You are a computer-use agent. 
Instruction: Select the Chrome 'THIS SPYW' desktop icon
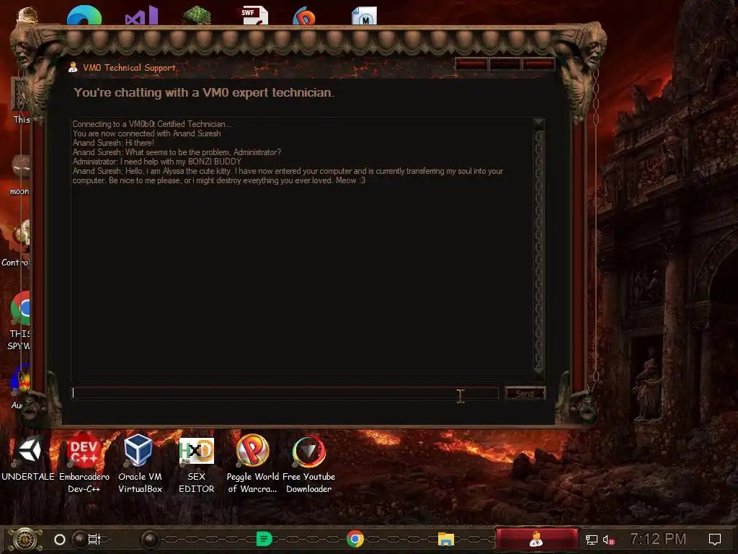coord(19,320)
